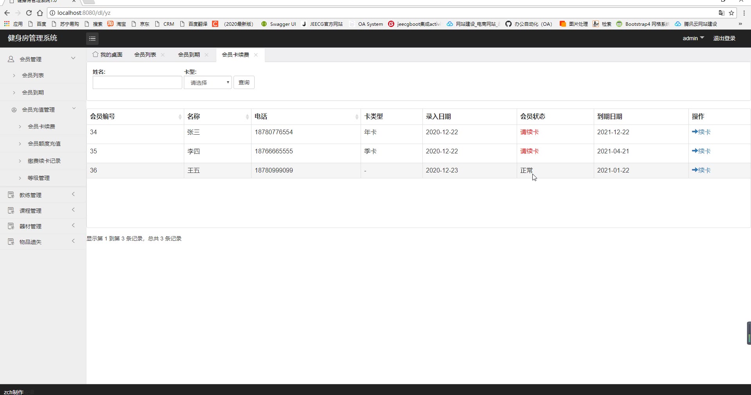The width and height of the screenshot is (751, 395).
Task: Renew card for 张三 via 续卡
Action: coord(701,132)
